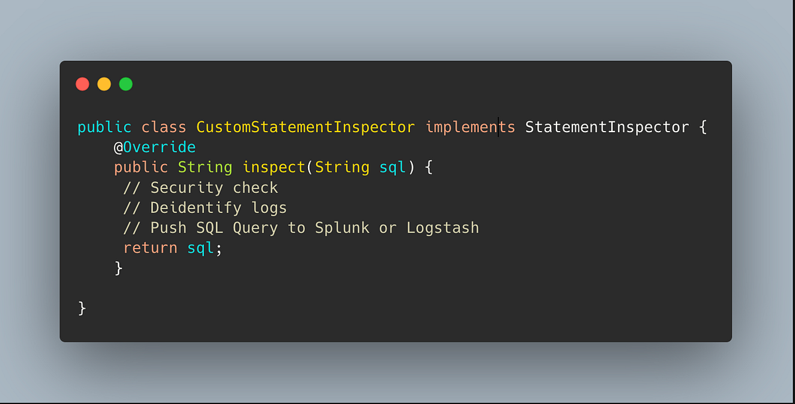Click the Push SQL Query comment line
Image resolution: width=795 pixels, height=404 pixels.
point(301,228)
